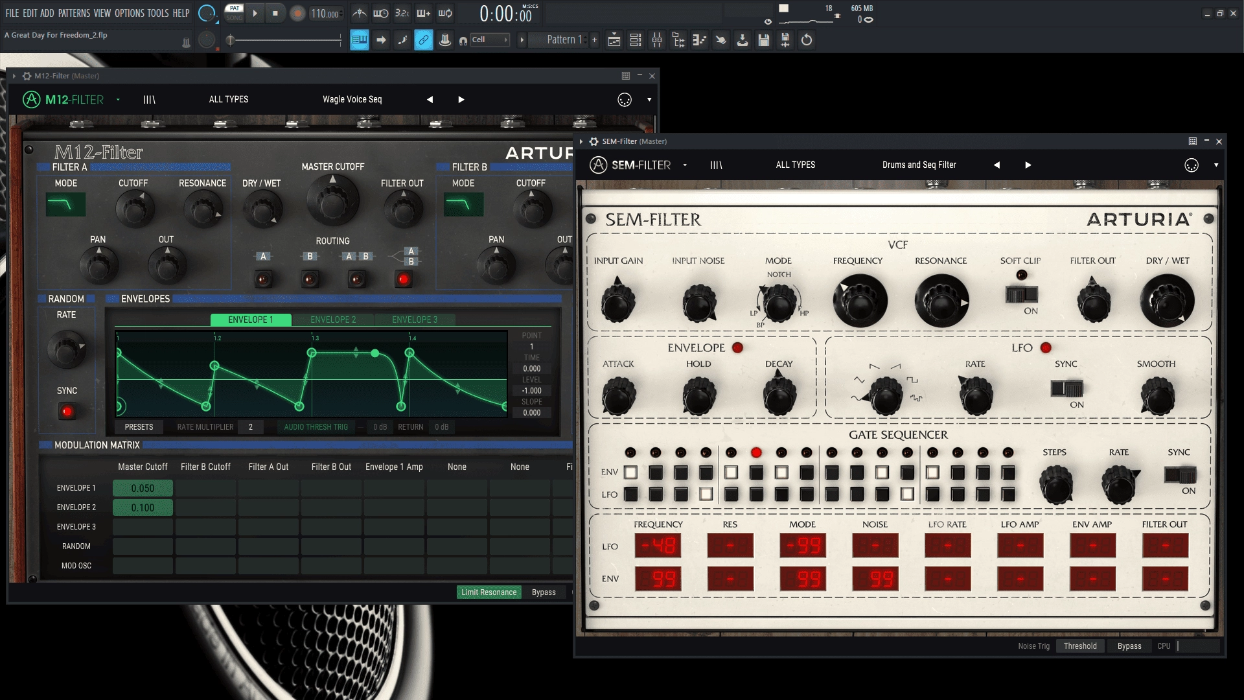Click the Threshold button in SEM-Filter
This screenshot has height=700, width=1244.
click(x=1080, y=646)
